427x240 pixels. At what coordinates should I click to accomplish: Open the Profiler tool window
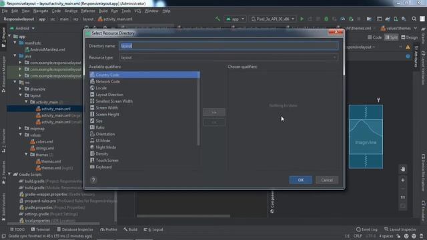pos(109,229)
